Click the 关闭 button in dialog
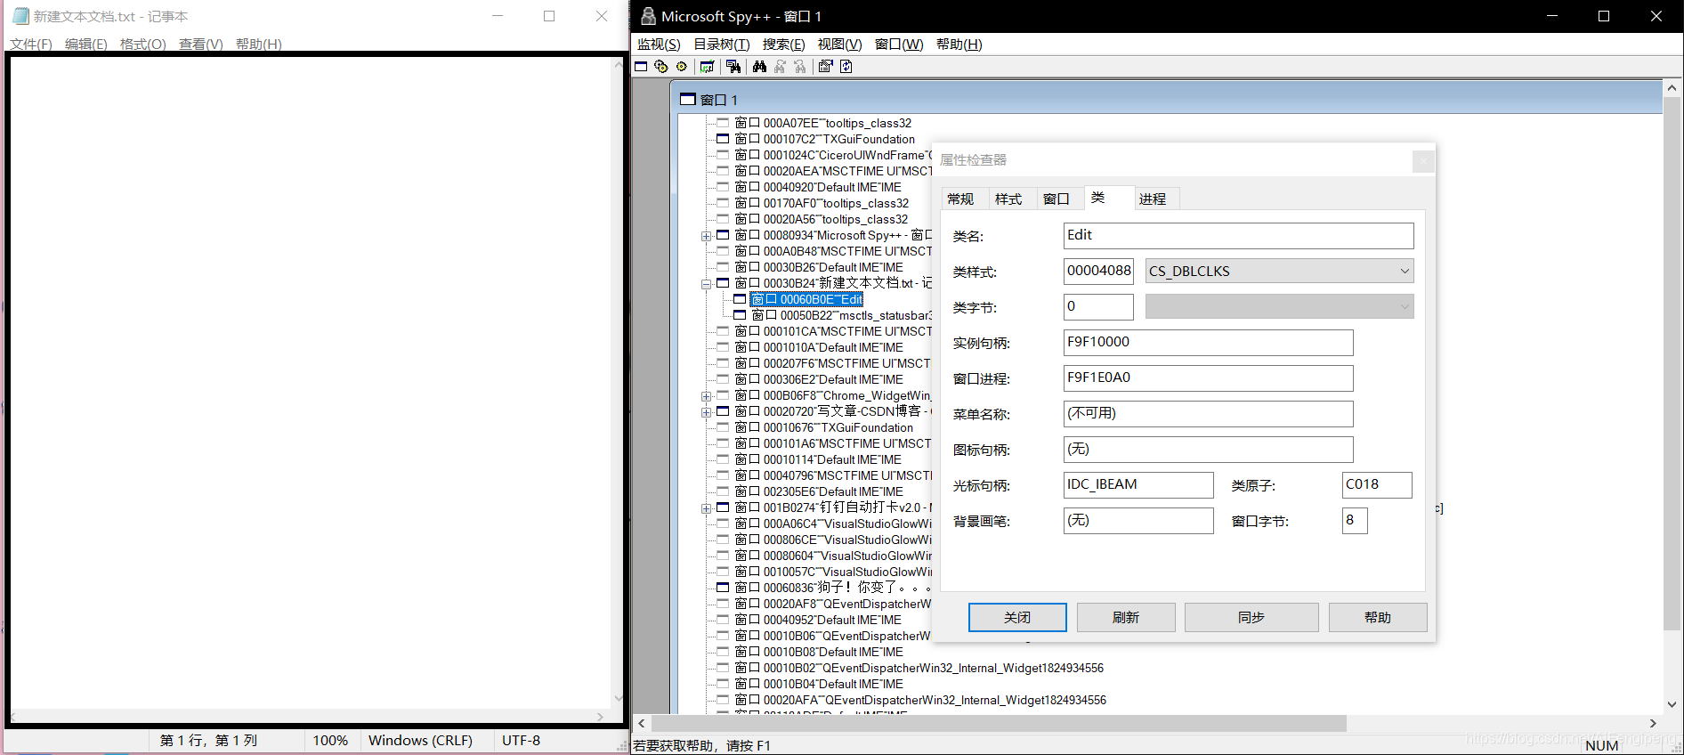Screen dimensions: 1684x755 tap(1017, 617)
